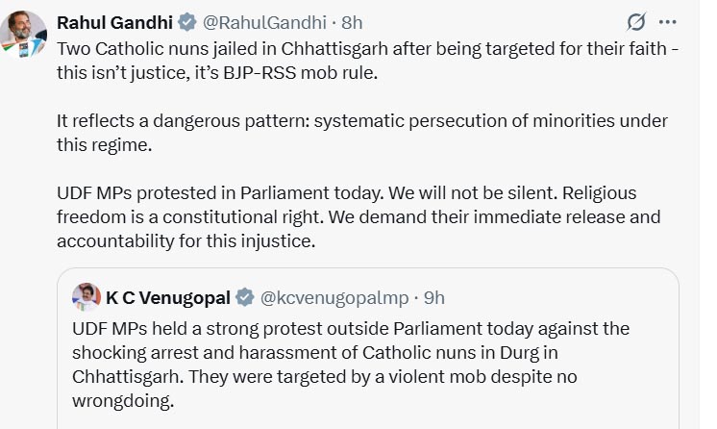Viewport: 717px width, 429px height.
Task: Click the Rahul Gandhi display name
Action: pyautogui.click(x=114, y=22)
